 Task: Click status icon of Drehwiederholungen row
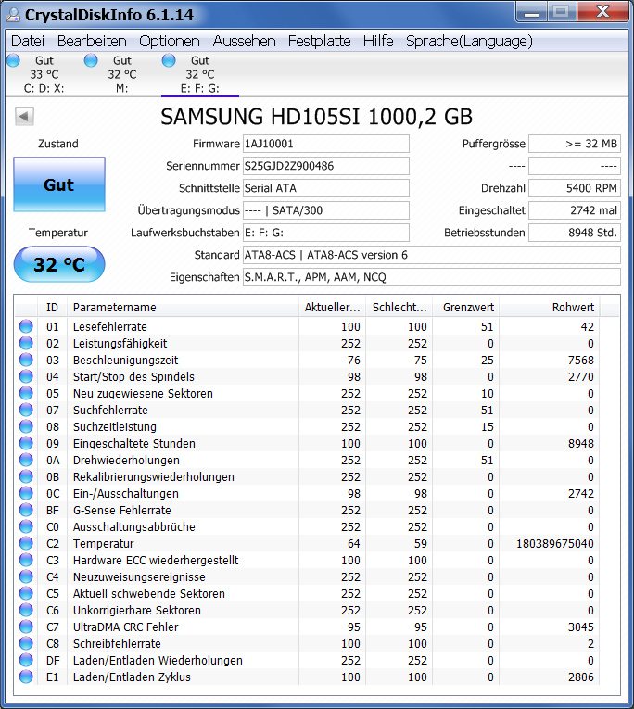point(26,460)
